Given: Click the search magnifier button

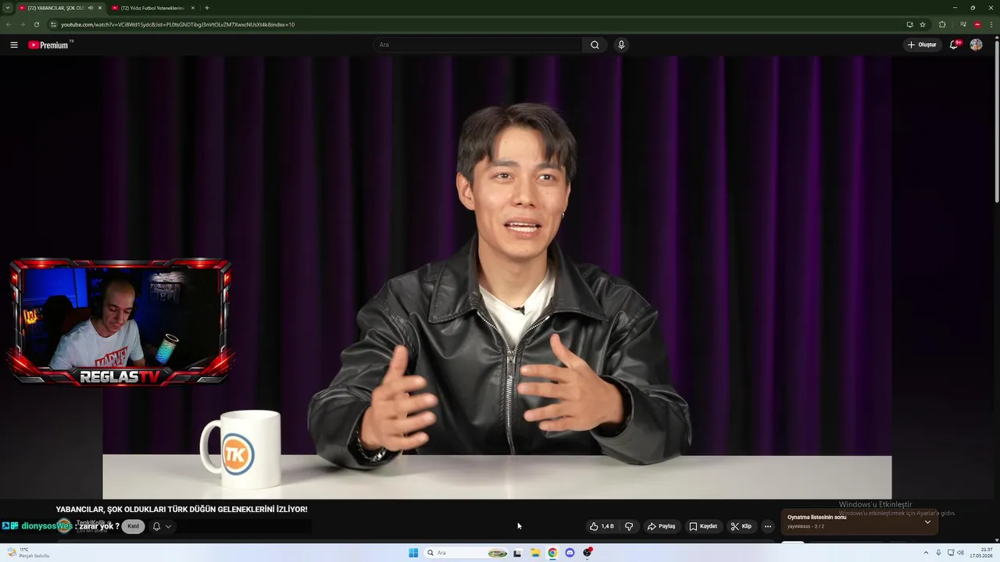Looking at the screenshot, I should click(595, 44).
